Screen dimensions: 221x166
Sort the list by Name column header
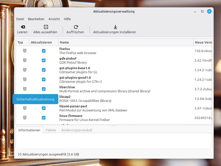pos(126,43)
